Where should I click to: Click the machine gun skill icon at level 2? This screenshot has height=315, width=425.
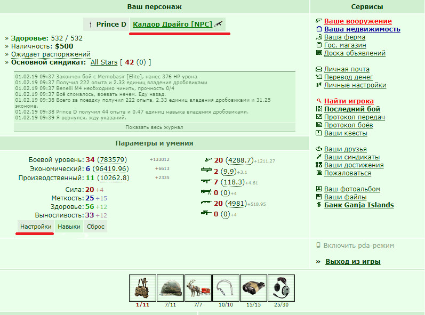click(206, 170)
